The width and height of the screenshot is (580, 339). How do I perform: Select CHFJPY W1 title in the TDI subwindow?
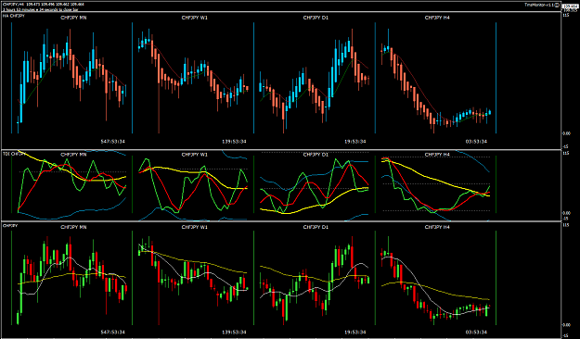(x=195, y=155)
